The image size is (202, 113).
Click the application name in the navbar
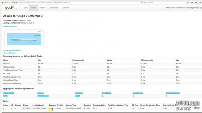[182, 8]
